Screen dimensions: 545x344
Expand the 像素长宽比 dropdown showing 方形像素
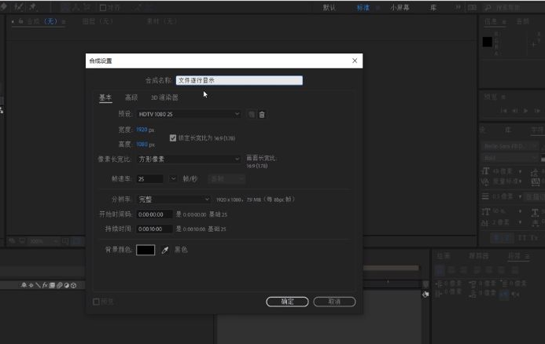pos(189,159)
